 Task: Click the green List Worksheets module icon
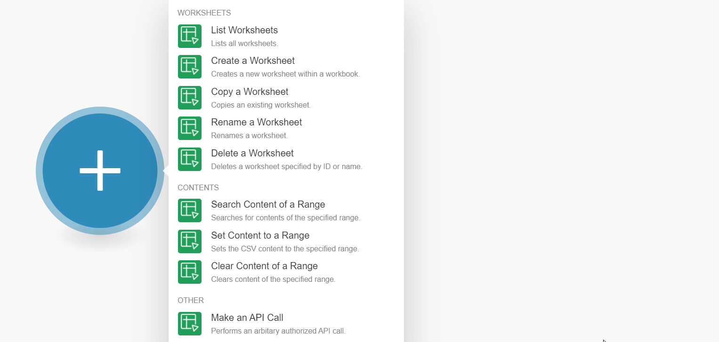190,36
